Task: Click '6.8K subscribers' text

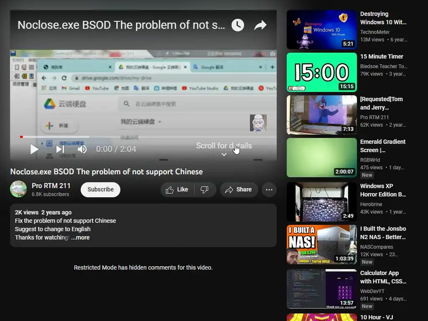Action: [x=50, y=194]
